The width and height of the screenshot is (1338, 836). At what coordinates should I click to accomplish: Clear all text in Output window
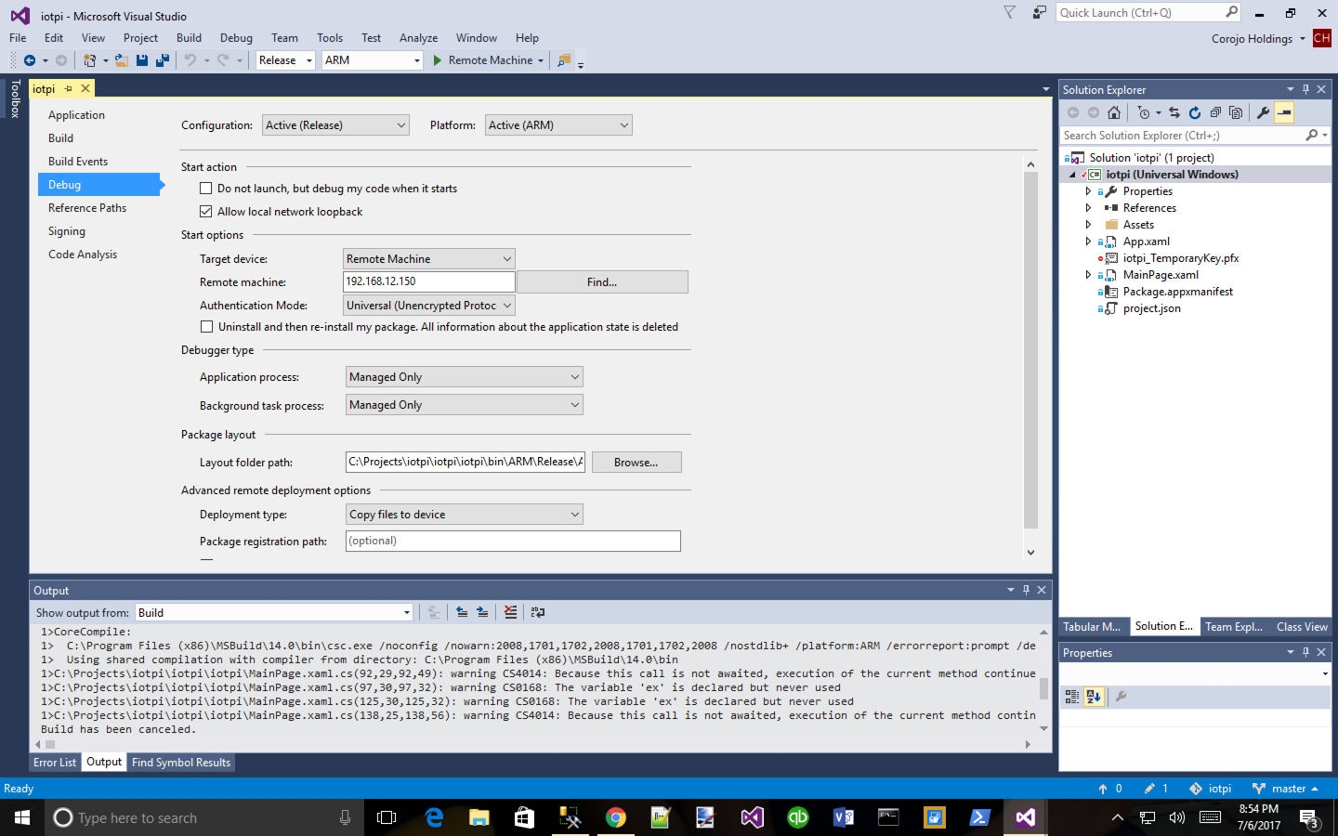pos(510,612)
